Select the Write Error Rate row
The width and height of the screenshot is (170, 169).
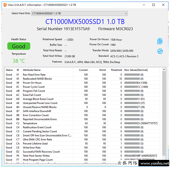[x=83, y=148]
